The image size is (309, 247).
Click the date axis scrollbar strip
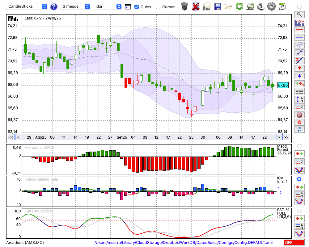(149, 137)
